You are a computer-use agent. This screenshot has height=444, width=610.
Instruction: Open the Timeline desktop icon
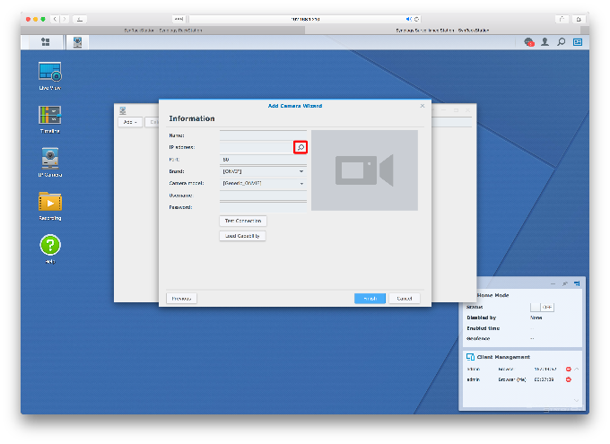(x=49, y=116)
